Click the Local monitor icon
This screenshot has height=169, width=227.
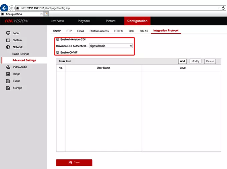coord(8,33)
